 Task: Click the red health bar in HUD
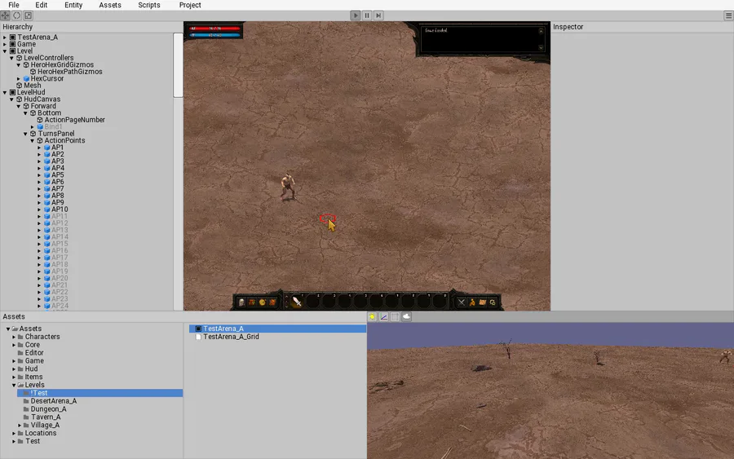214,29
